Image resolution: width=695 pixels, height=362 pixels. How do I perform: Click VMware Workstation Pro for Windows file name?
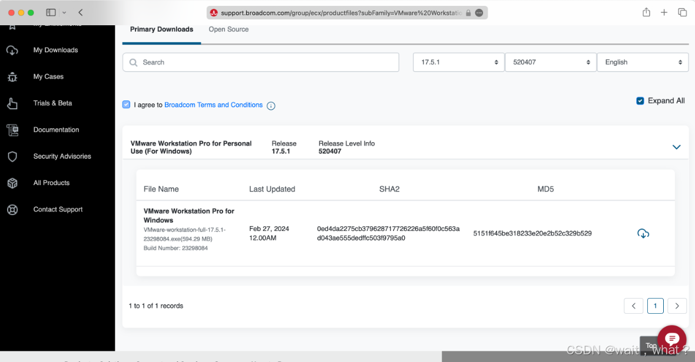click(189, 216)
